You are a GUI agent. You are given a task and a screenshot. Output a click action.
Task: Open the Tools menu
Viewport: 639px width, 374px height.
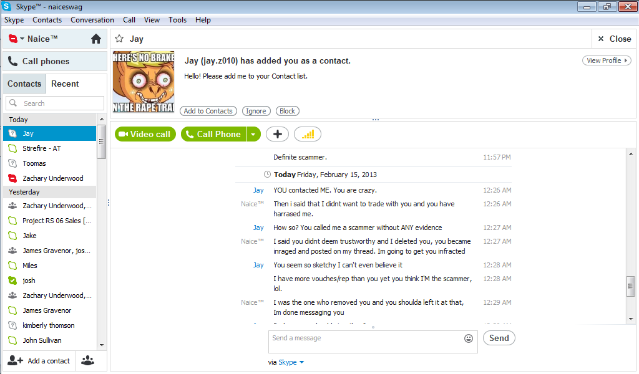pos(177,20)
